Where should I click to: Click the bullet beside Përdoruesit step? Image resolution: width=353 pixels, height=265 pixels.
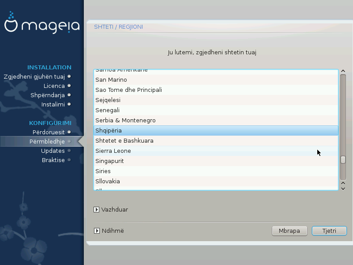point(69,132)
